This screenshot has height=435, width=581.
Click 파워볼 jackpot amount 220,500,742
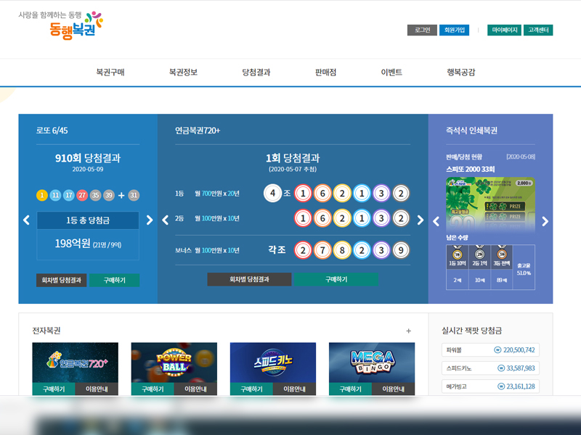point(519,350)
